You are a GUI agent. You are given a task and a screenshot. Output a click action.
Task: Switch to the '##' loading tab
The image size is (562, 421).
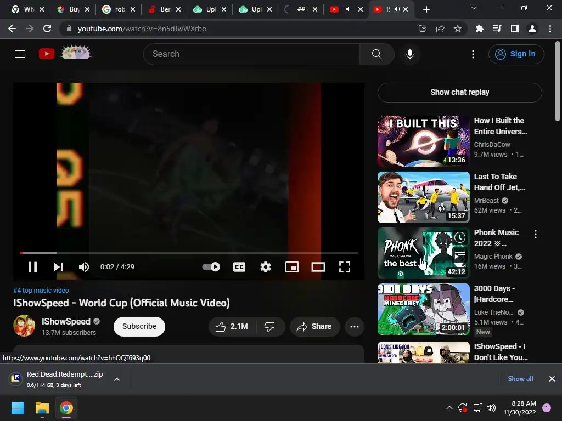coord(301,9)
